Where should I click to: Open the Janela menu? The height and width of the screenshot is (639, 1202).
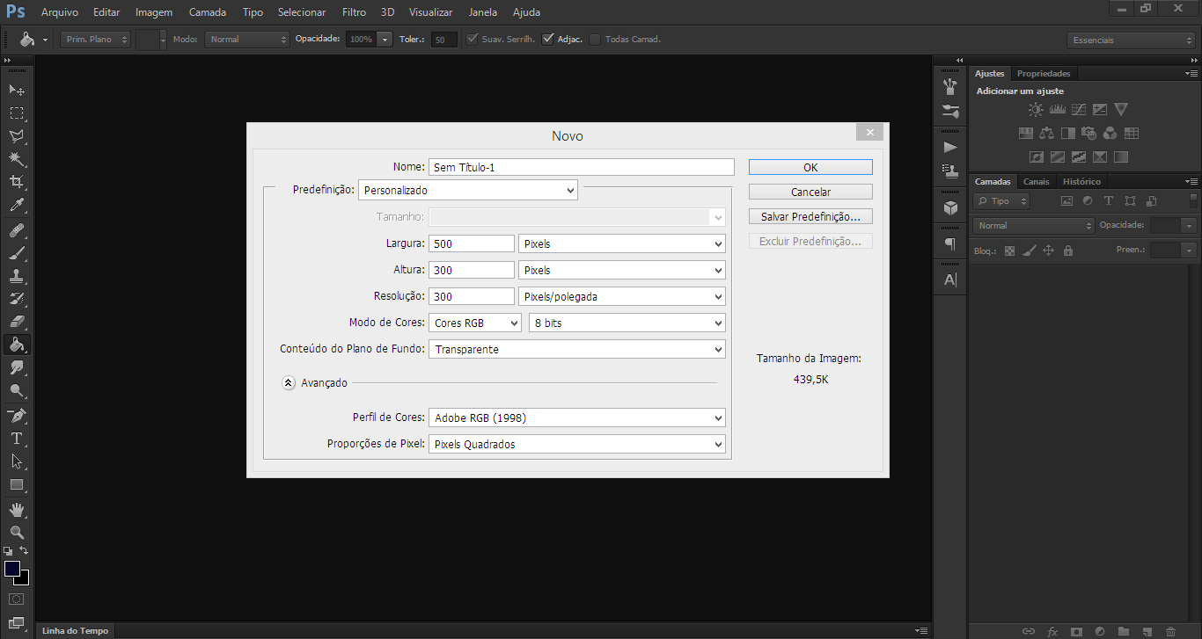pyautogui.click(x=482, y=12)
